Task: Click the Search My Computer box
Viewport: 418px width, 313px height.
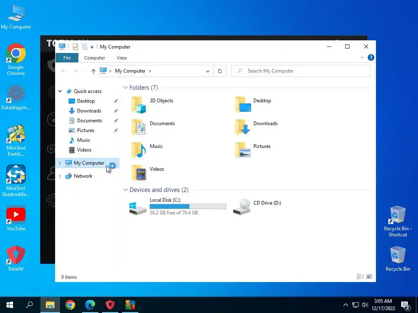Action: point(301,71)
